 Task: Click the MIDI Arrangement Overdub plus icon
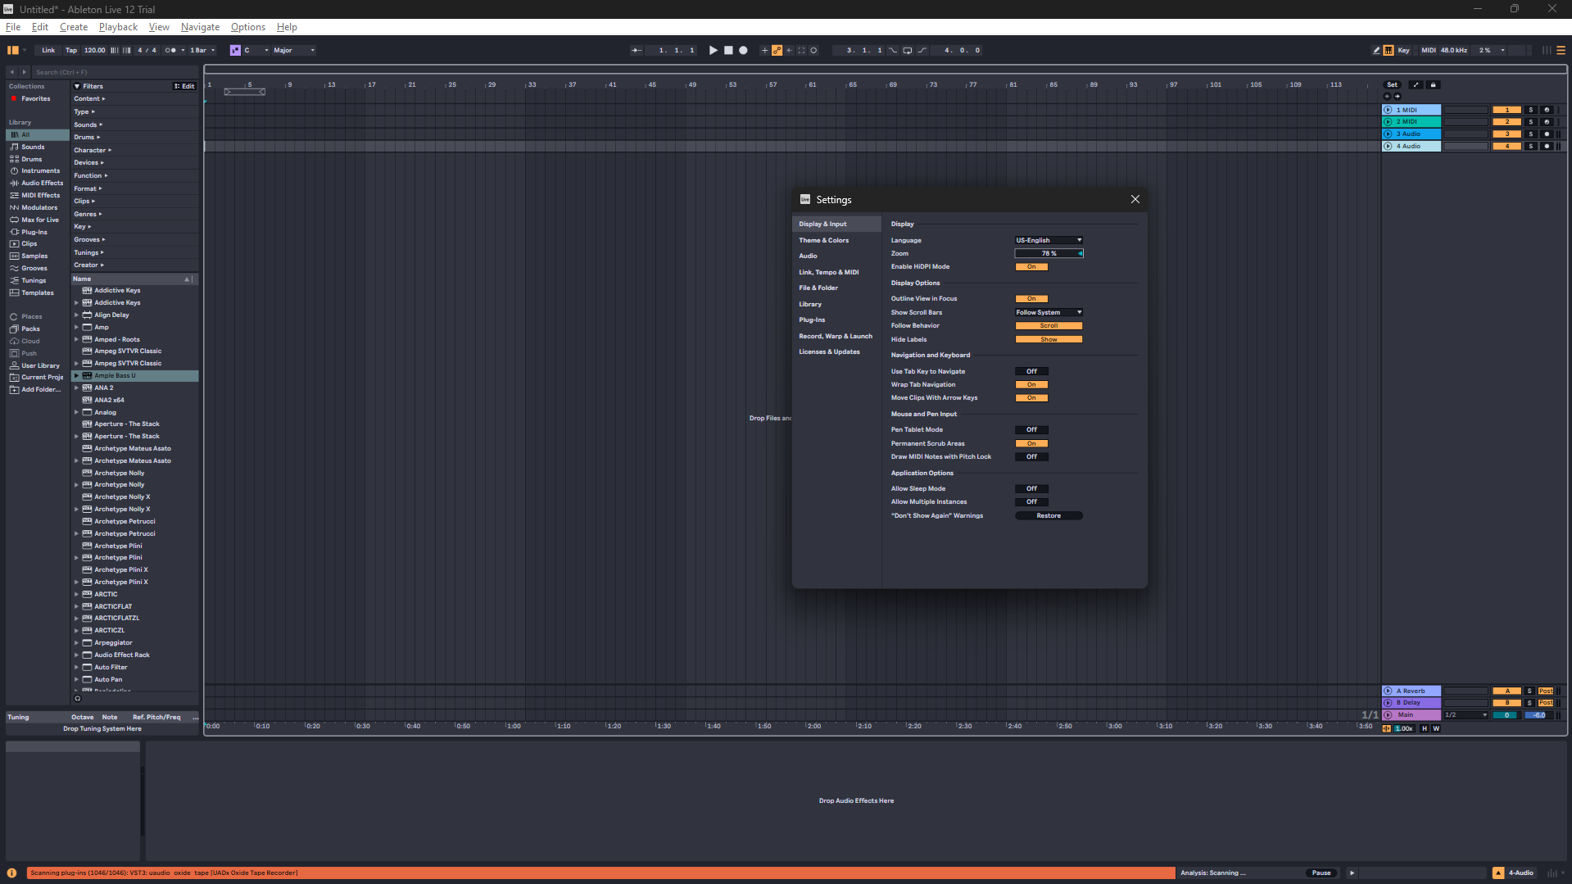(x=764, y=50)
